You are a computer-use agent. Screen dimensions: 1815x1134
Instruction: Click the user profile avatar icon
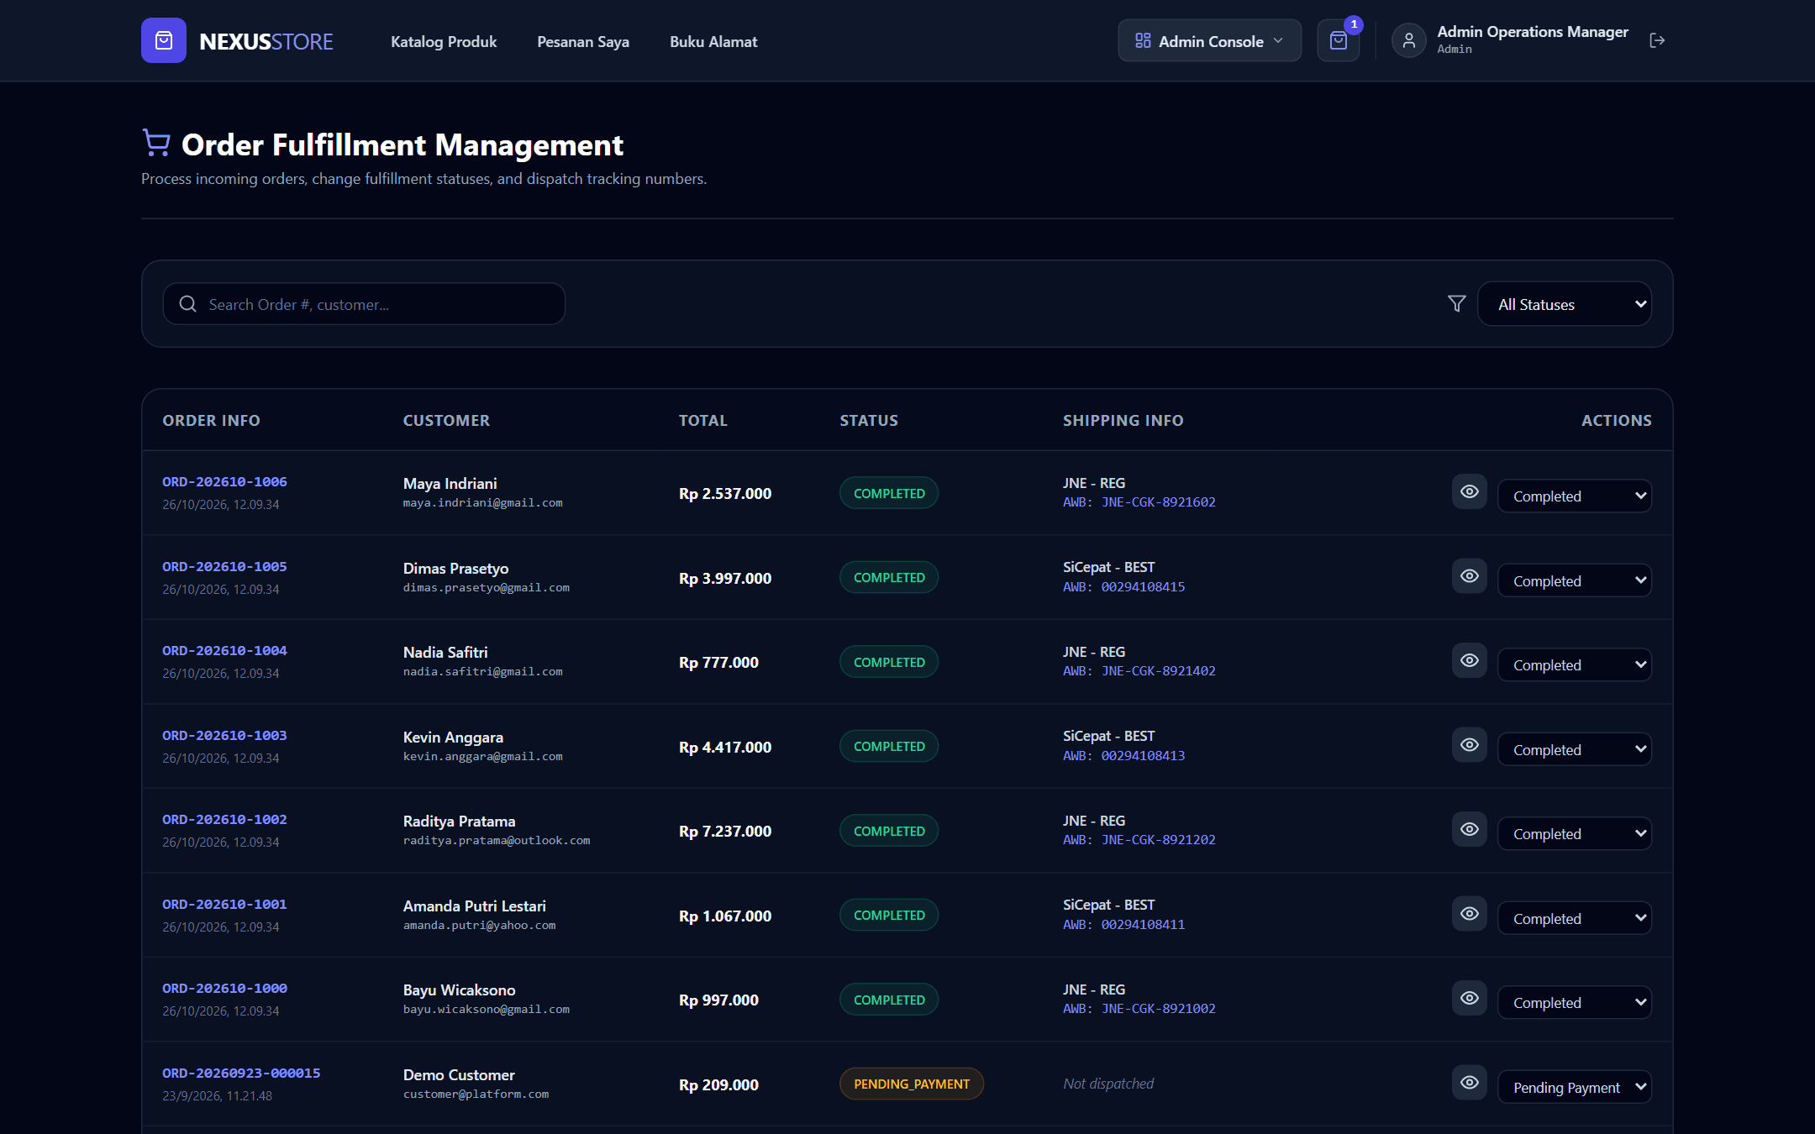point(1409,40)
